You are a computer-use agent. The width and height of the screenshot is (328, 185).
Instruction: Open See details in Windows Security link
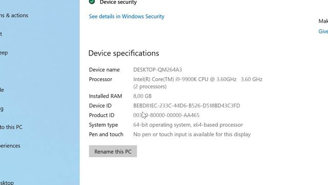[x=127, y=16]
